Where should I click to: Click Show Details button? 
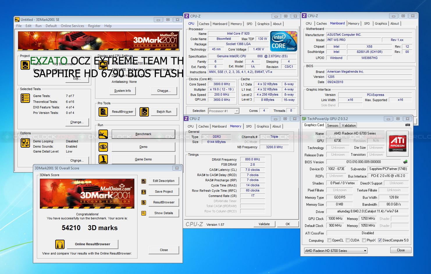click(x=164, y=213)
